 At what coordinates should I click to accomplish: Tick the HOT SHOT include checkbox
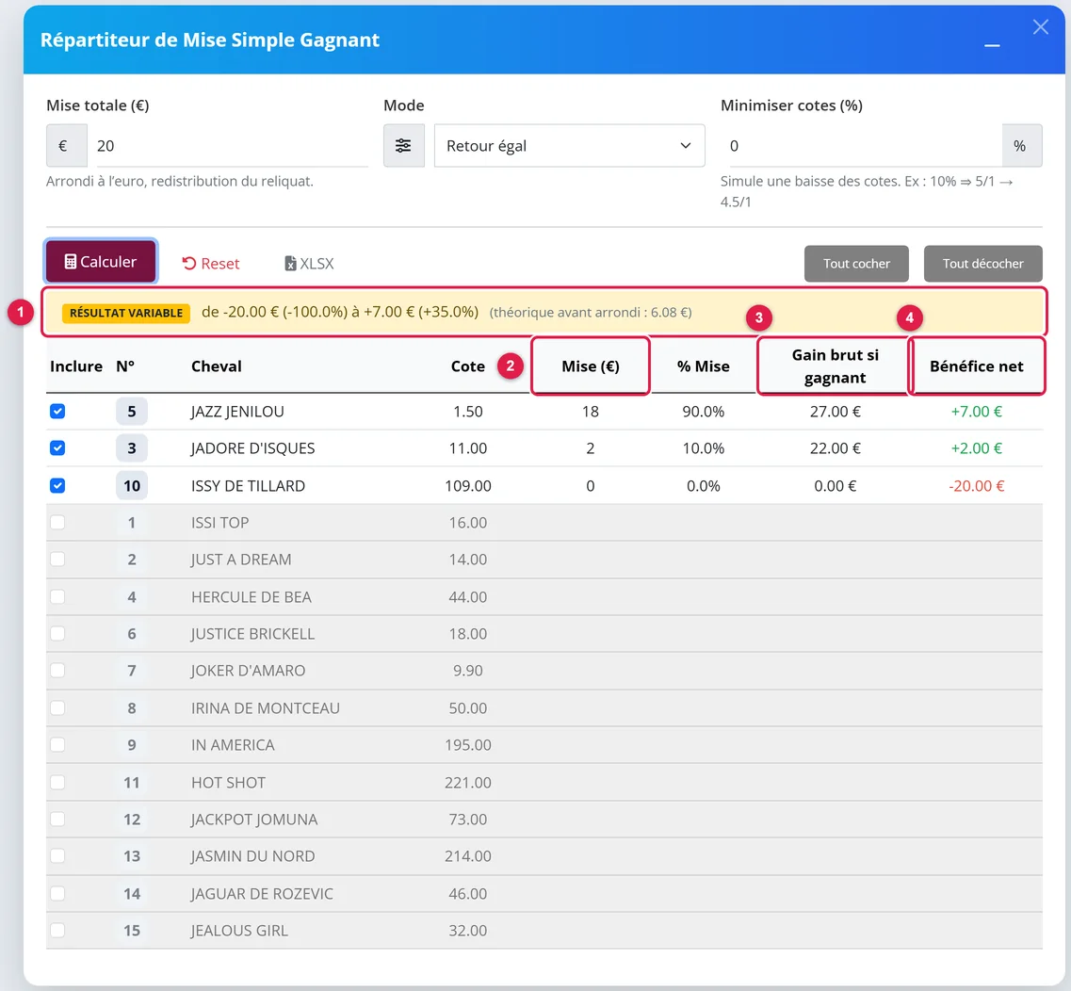(x=57, y=783)
